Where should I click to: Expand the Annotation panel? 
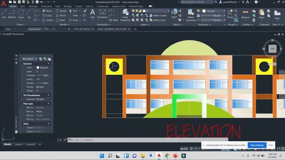click(x=104, y=24)
